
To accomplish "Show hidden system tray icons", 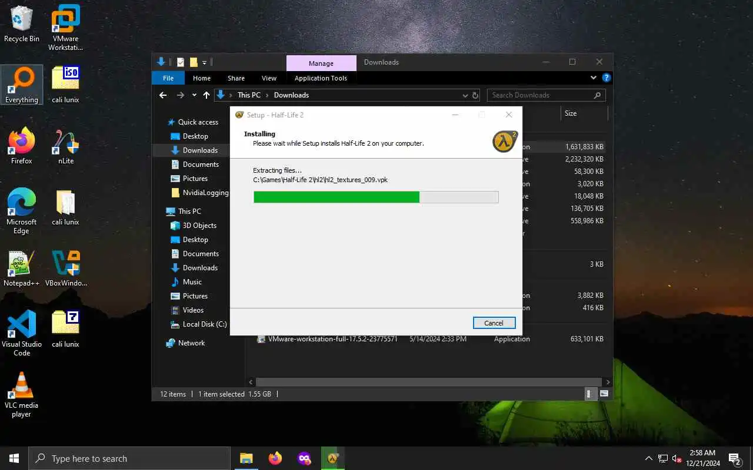I will (649, 458).
